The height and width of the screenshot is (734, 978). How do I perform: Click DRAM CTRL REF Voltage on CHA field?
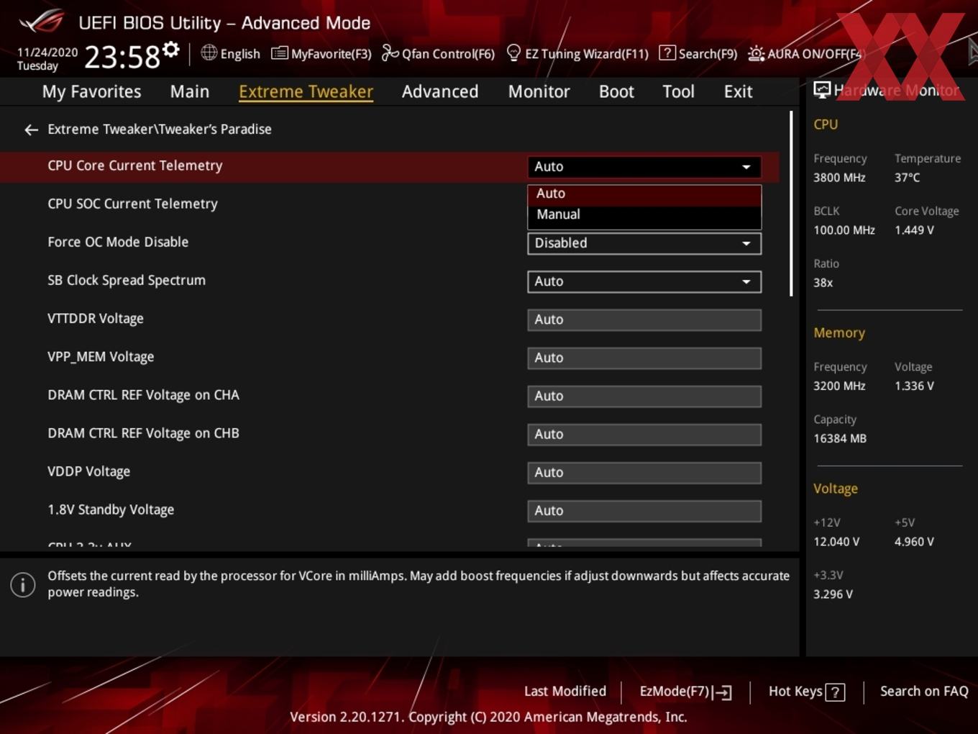tap(644, 396)
